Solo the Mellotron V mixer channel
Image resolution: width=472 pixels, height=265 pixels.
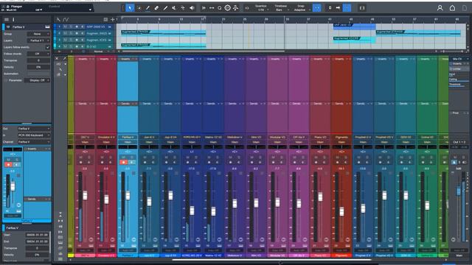(x=239, y=158)
